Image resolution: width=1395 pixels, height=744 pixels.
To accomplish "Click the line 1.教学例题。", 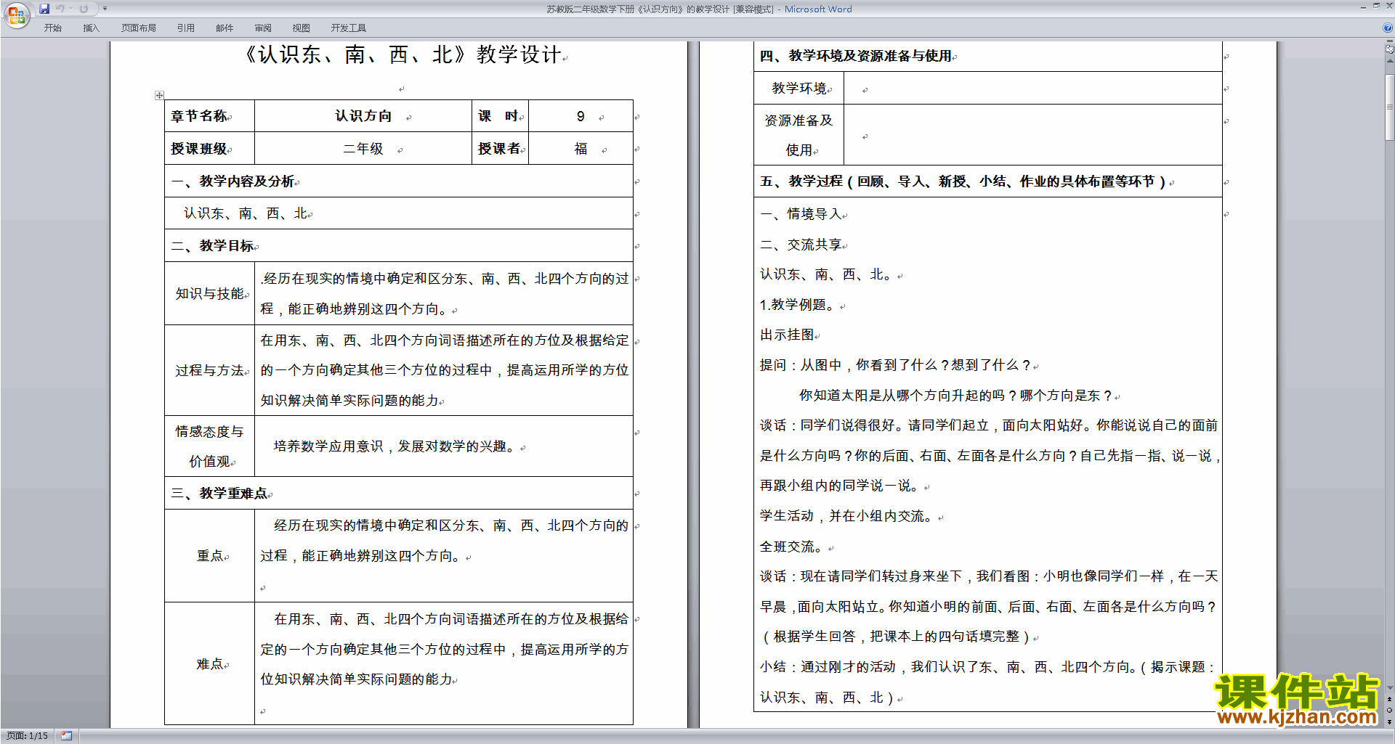I will pos(800,305).
